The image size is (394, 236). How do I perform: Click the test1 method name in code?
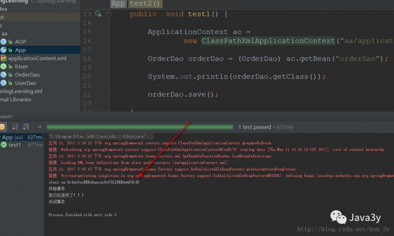click(x=199, y=14)
